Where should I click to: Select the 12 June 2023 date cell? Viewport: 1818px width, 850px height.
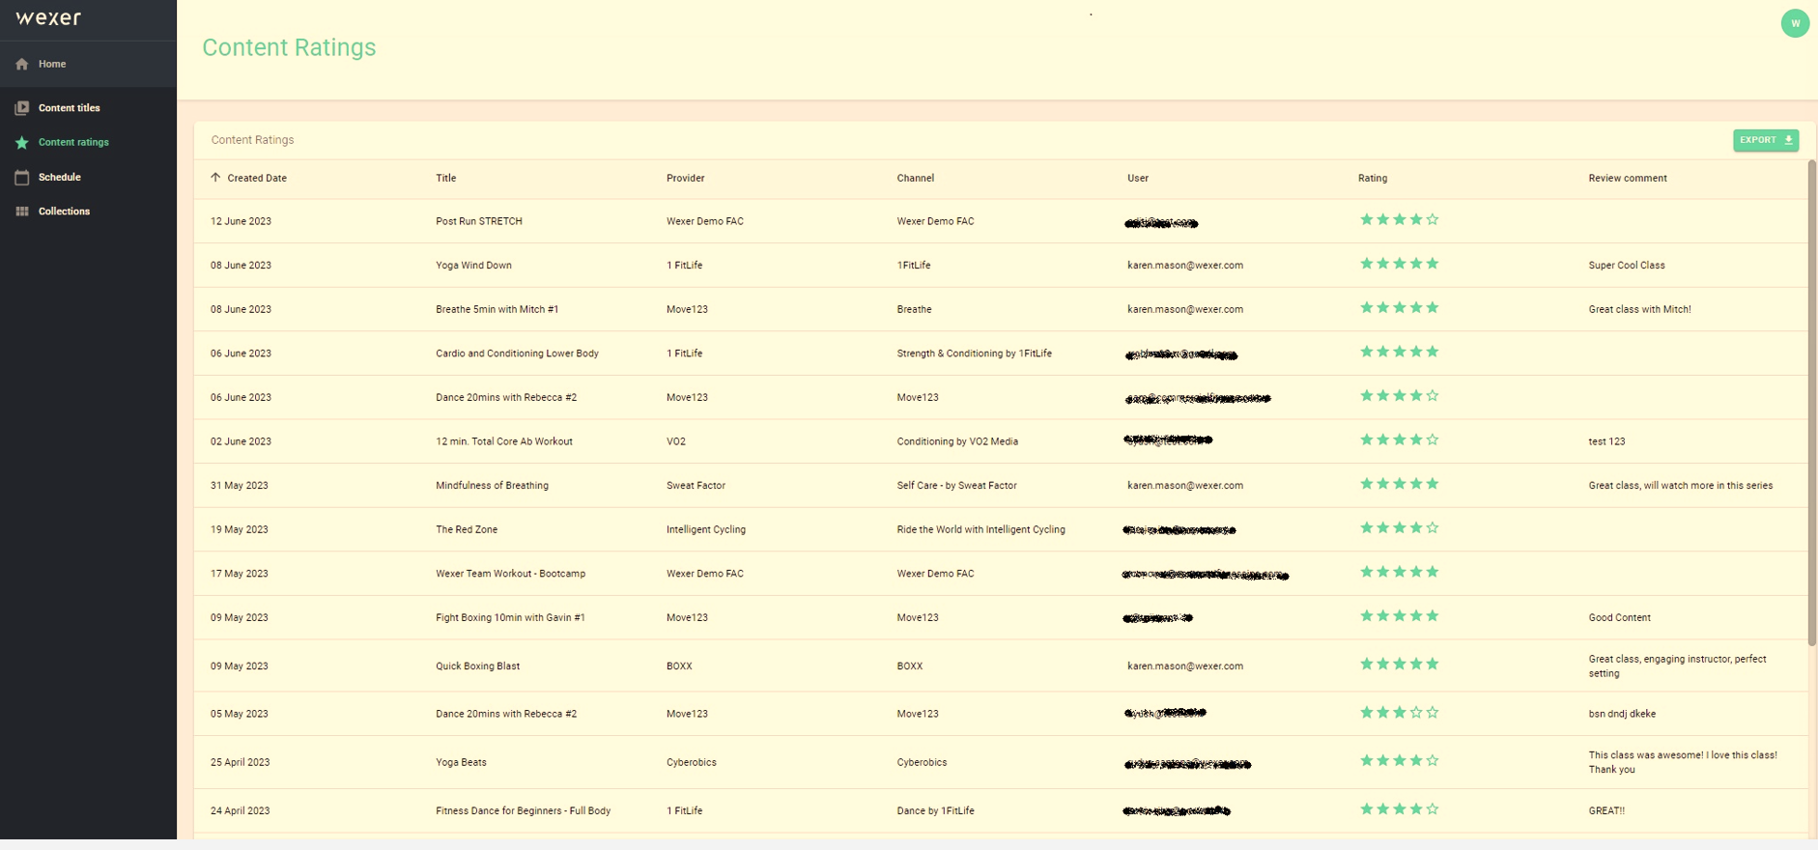(241, 221)
